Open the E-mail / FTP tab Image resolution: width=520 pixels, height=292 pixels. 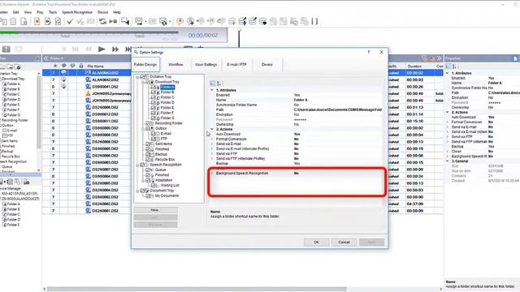pos(236,65)
